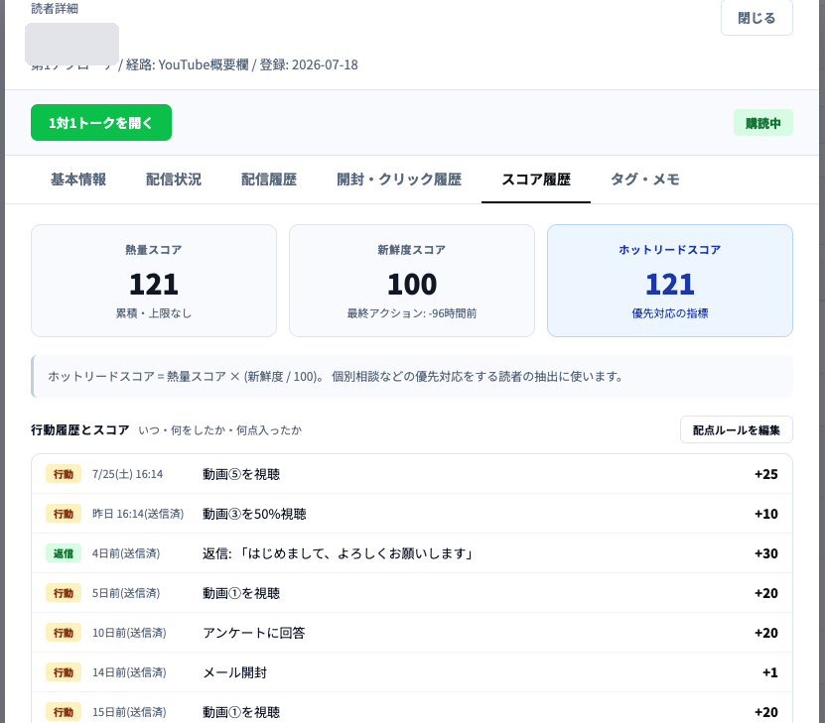
Task: Click the 読者詳細 heading
Action: [x=55, y=8]
